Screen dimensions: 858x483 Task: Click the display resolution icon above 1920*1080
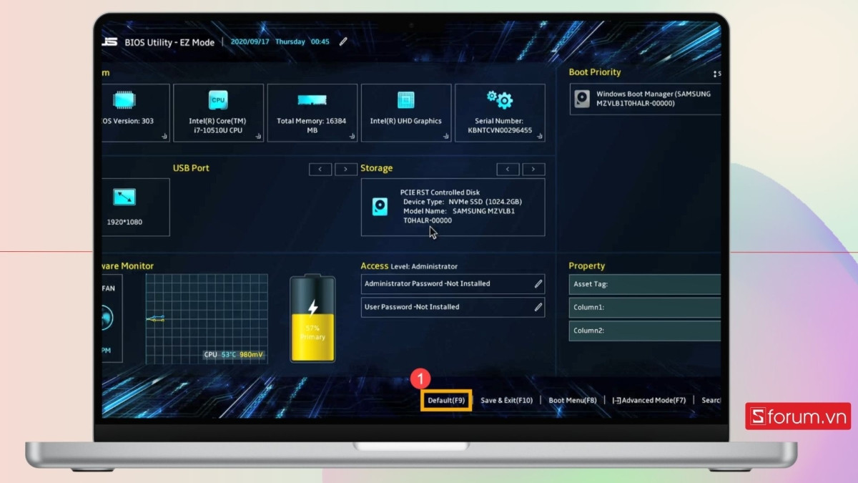[x=124, y=197]
